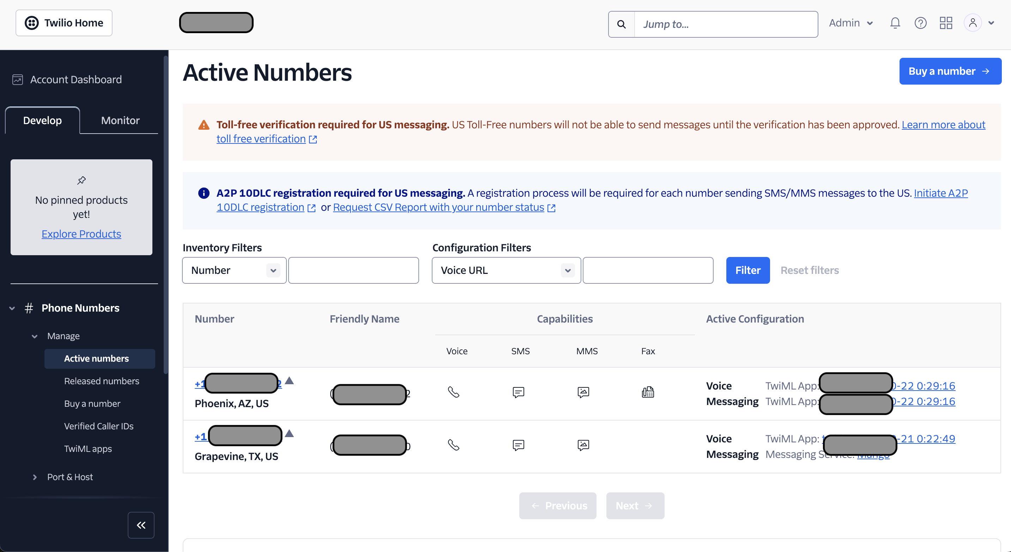Click the Buy a number button
1011x552 pixels.
950,71
